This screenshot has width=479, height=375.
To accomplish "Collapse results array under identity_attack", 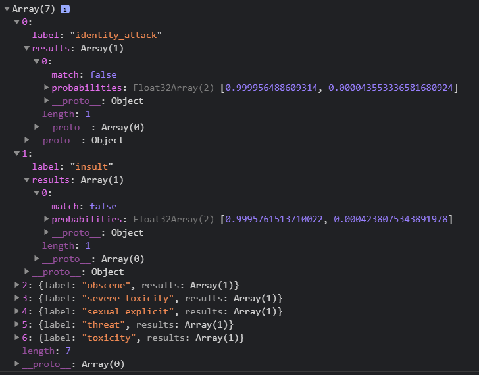I will pyautogui.click(x=26, y=48).
